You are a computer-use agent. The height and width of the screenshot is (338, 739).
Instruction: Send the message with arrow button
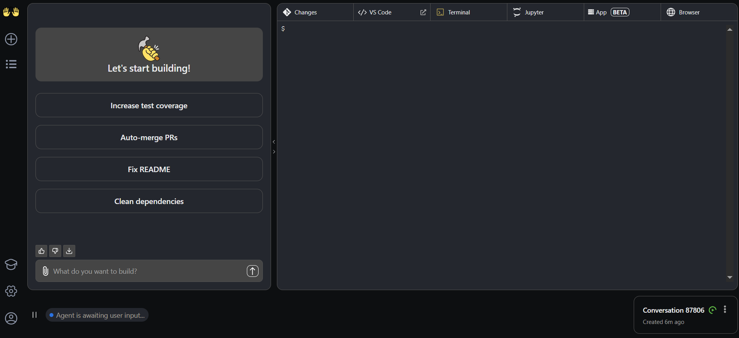[253, 271]
